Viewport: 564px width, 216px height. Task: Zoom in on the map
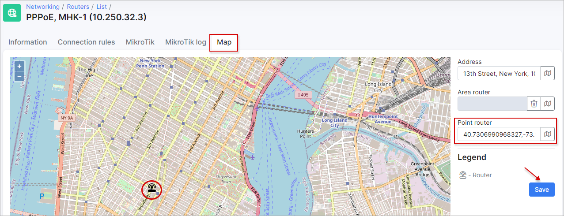tap(19, 66)
